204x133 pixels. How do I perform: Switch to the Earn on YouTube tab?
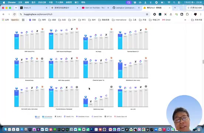click(95, 8)
